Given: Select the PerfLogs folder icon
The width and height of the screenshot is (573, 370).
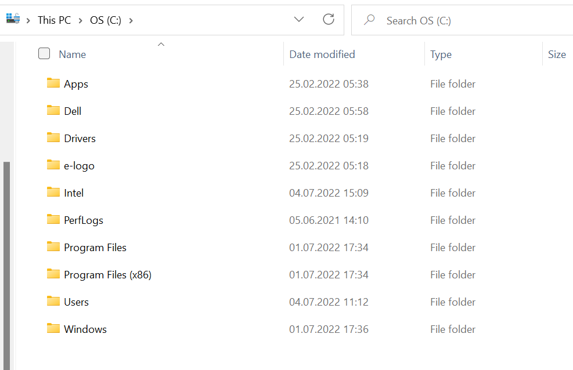Looking at the screenshot, I should (x=53, y=220).
